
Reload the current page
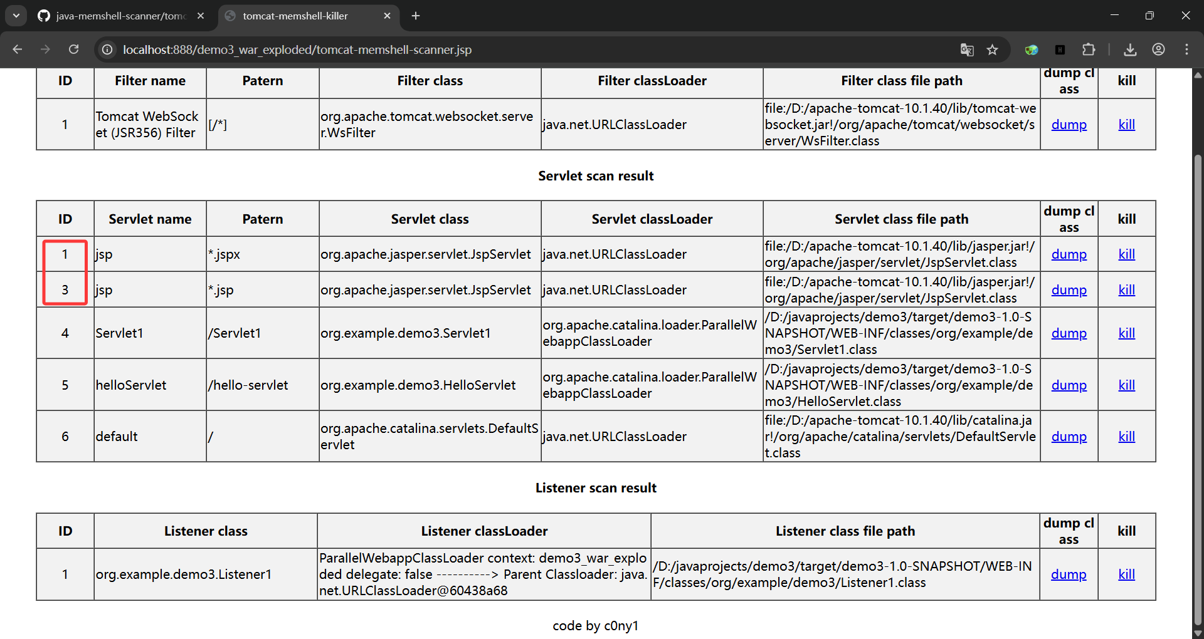pos(73,49)
